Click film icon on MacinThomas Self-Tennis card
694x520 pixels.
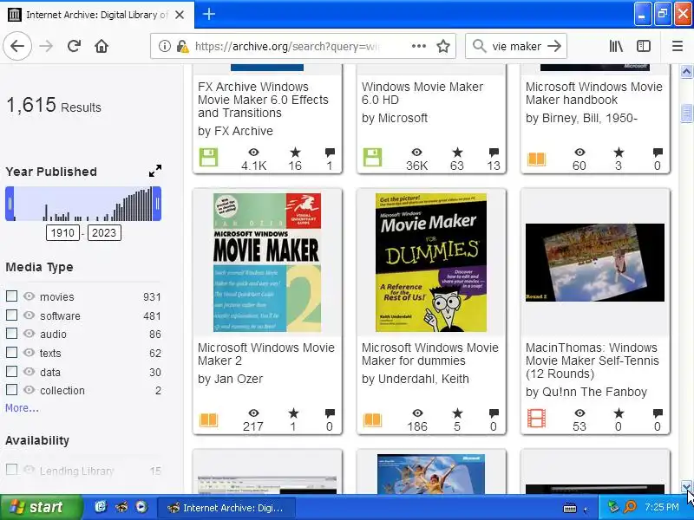pos(536,419)
